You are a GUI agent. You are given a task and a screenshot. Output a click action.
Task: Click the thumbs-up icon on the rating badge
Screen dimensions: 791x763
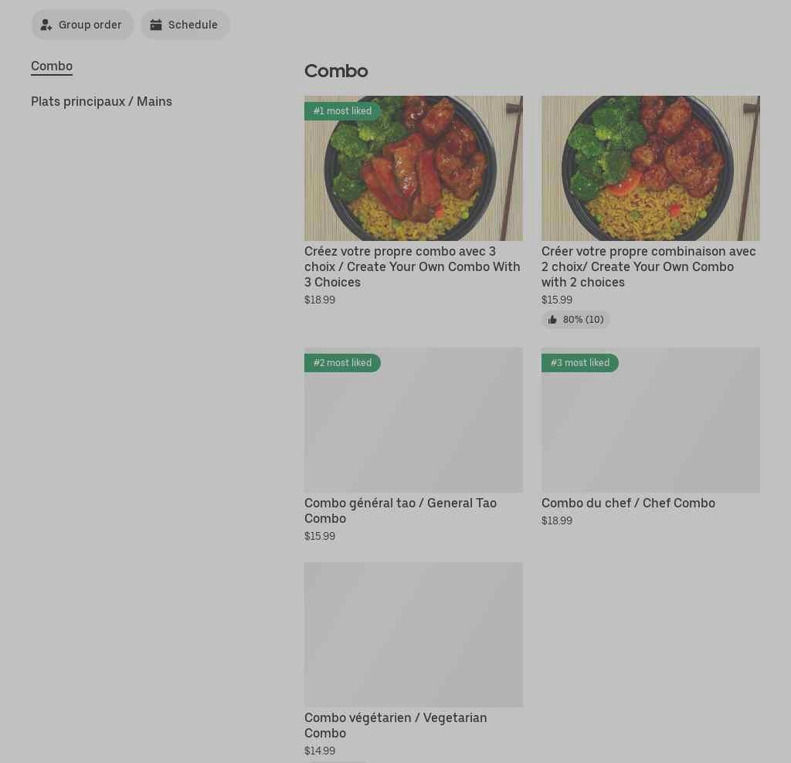click(553, 320)
